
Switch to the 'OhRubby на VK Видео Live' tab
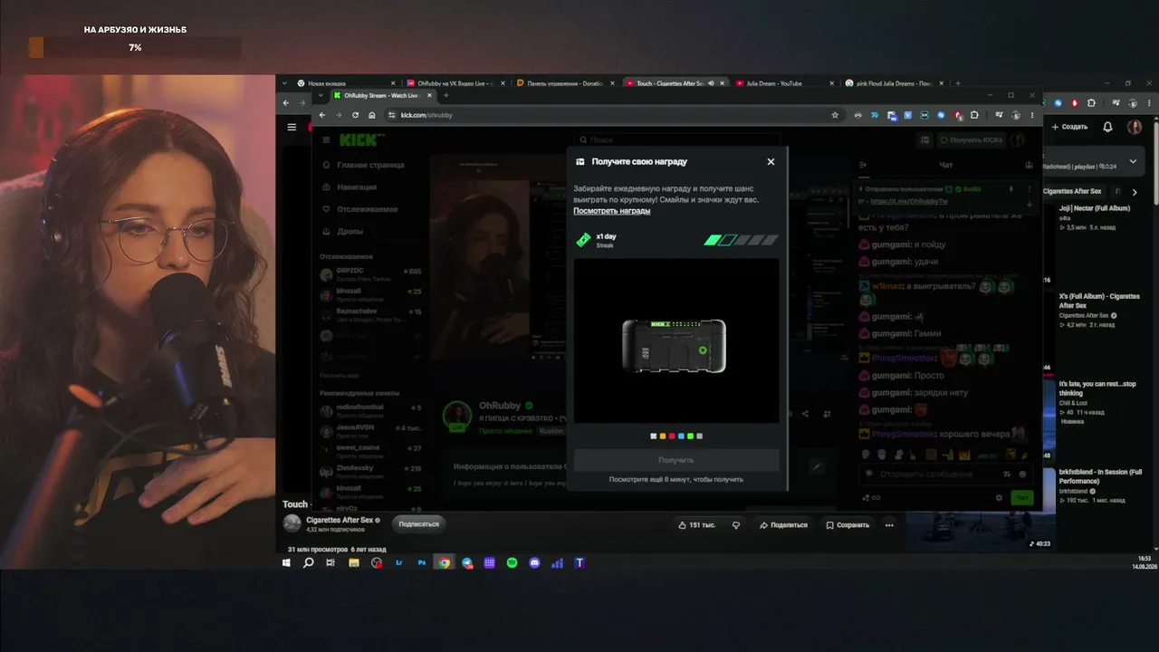click(x=455, y=83)
